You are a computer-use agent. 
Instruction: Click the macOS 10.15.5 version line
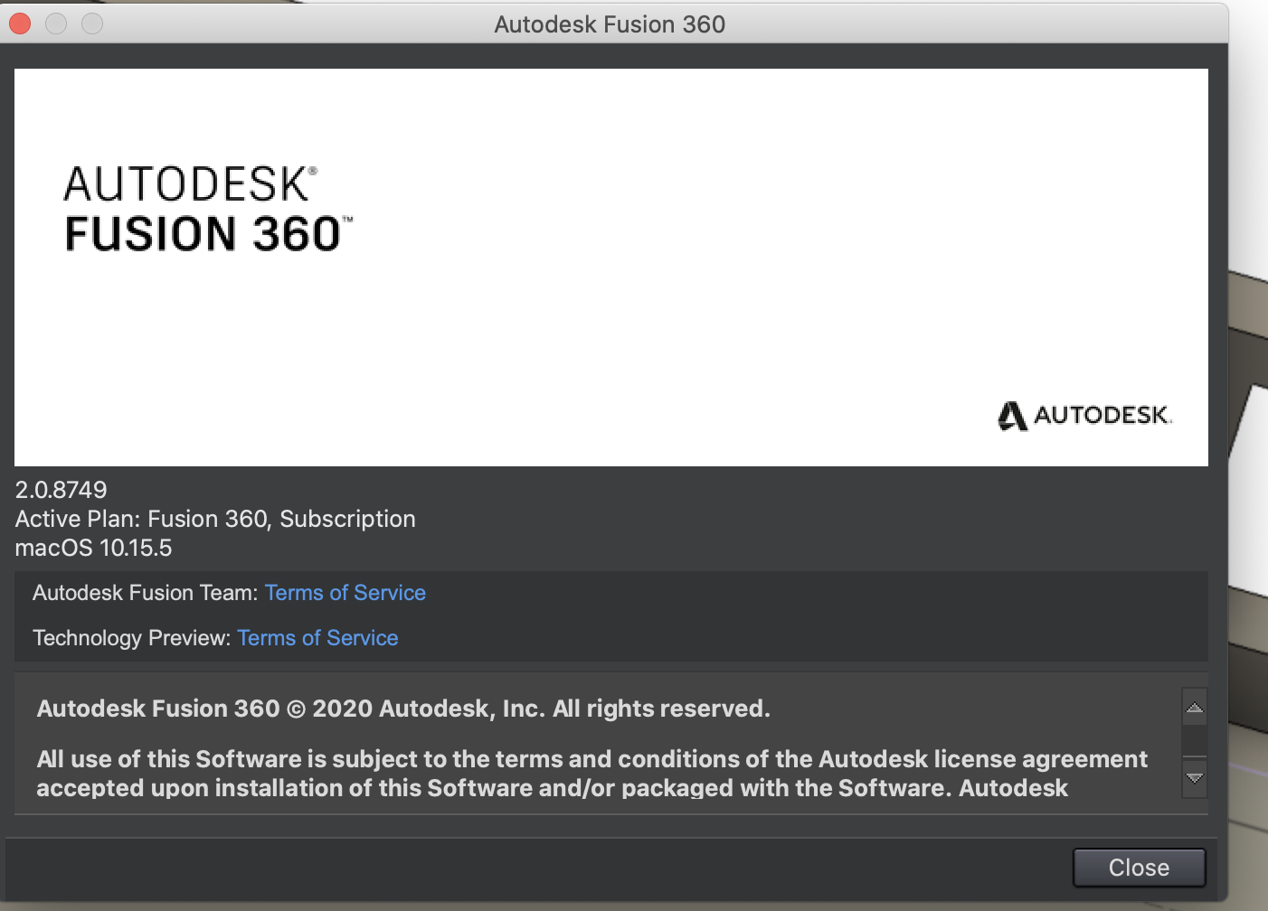[x=93, y=547]
